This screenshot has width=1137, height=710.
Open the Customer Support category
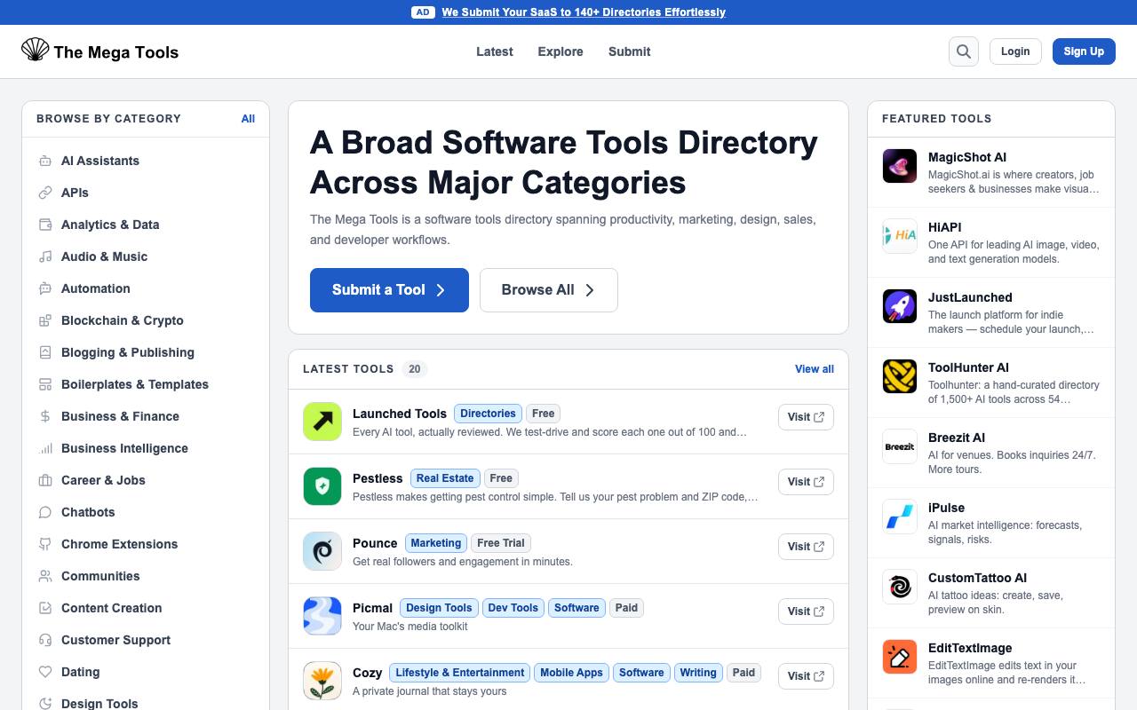[146, 640]
